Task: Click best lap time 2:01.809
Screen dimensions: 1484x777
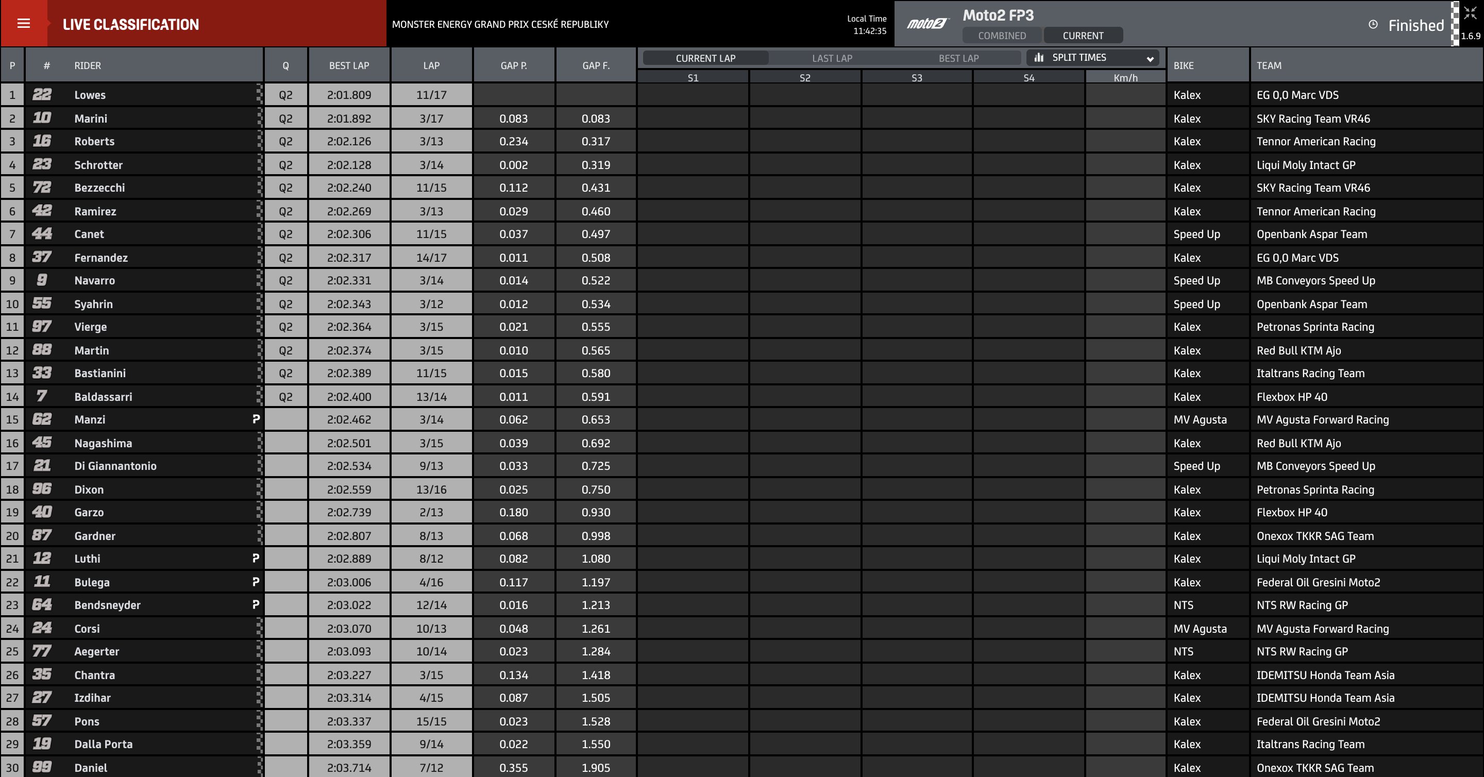Action: [349, 95]
